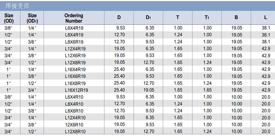Click the Size (OD1) column header
The height and width of the screenshot is (136, 275).
coord(32,18)
